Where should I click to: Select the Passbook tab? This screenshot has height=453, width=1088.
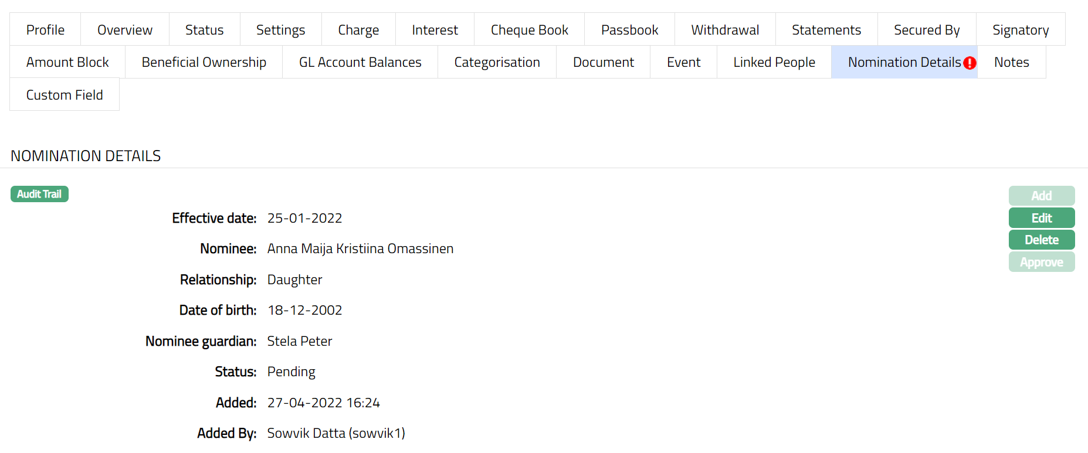click(629, 30)
